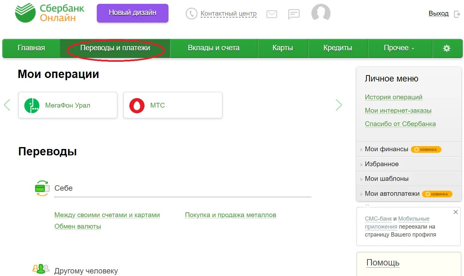Select the Кредиты tab
464x276 pixels.
[x=338, y=48]
